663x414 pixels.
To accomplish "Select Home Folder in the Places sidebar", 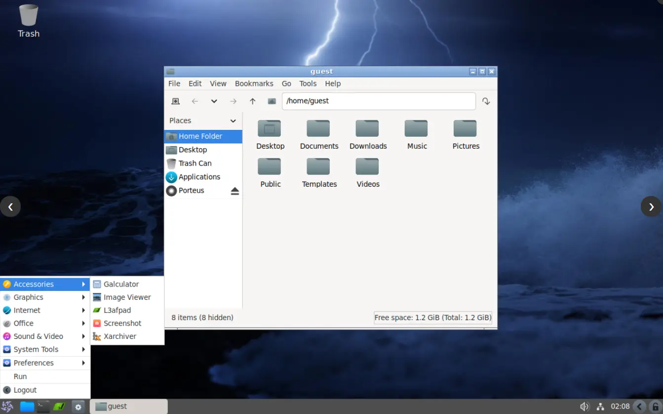I will (x=203, y=136).
